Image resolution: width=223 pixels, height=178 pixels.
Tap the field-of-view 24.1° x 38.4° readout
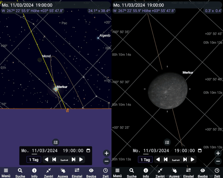tap(99, 11)
